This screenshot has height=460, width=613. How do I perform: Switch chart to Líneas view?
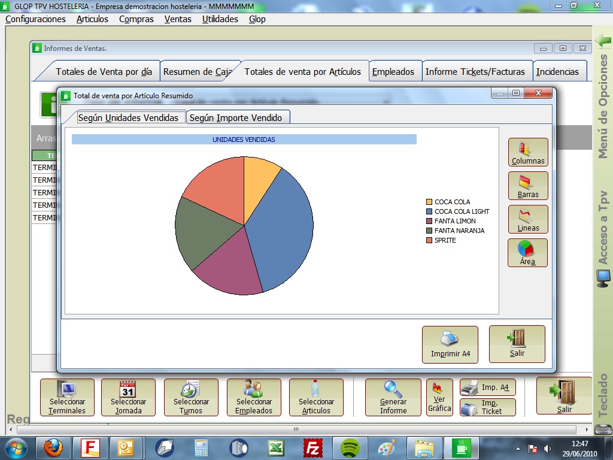pyautogui.click(x=528, y=219)
